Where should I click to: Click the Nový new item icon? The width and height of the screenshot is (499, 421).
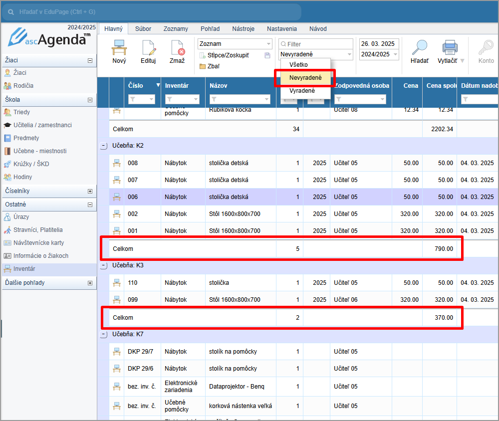pos(119,48)
